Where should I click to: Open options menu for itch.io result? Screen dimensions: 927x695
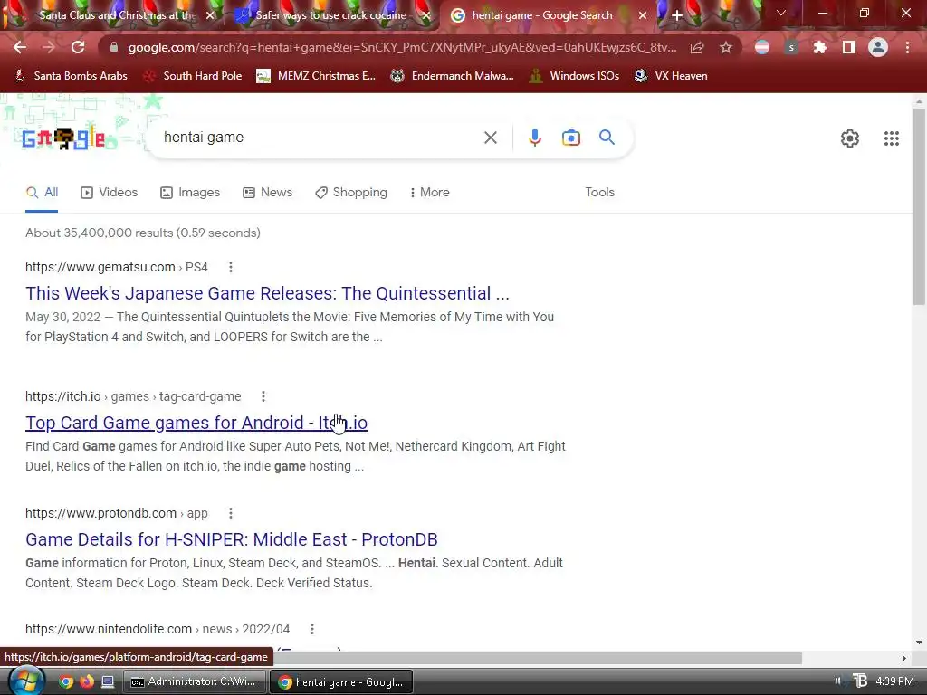point(263,396)
